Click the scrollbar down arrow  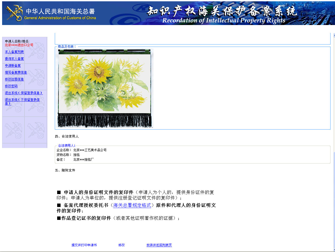point(334,250)
